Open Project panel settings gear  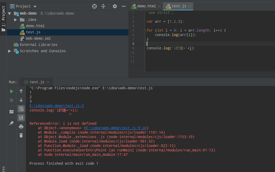click(115, 6)
